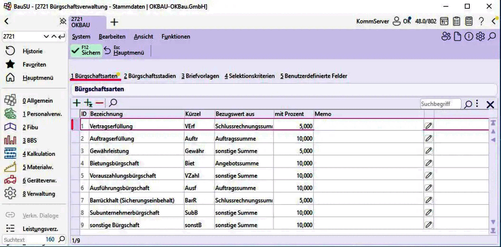The height and width of the screenshot is (247, 501).
Task: Open the Ansicht menu
Action: pos(144,37)
